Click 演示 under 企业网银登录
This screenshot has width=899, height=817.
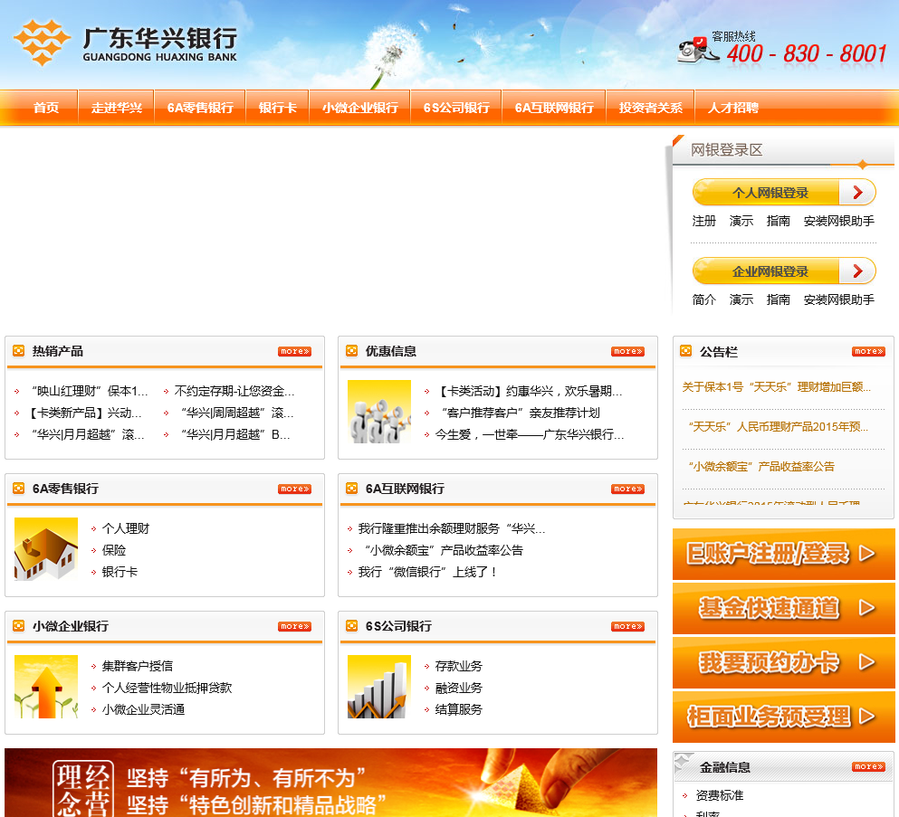741,299
